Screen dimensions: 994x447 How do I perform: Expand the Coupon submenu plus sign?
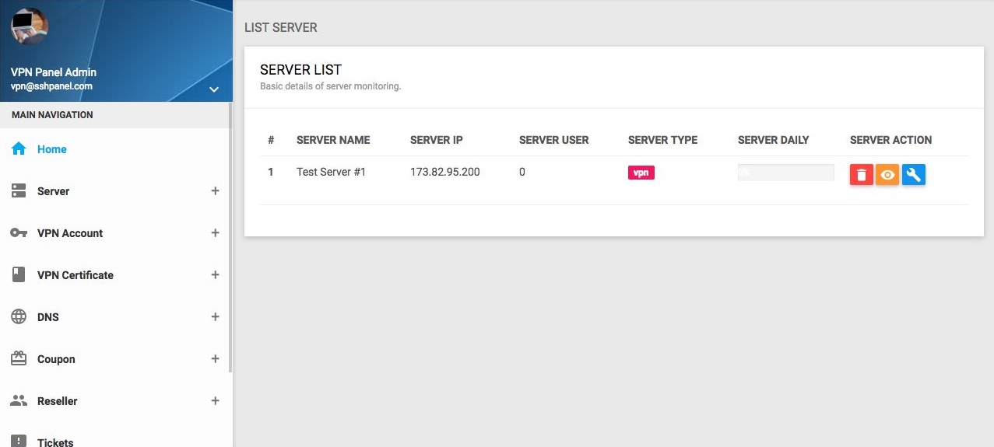pyautogui.click(x=216, y=359)
